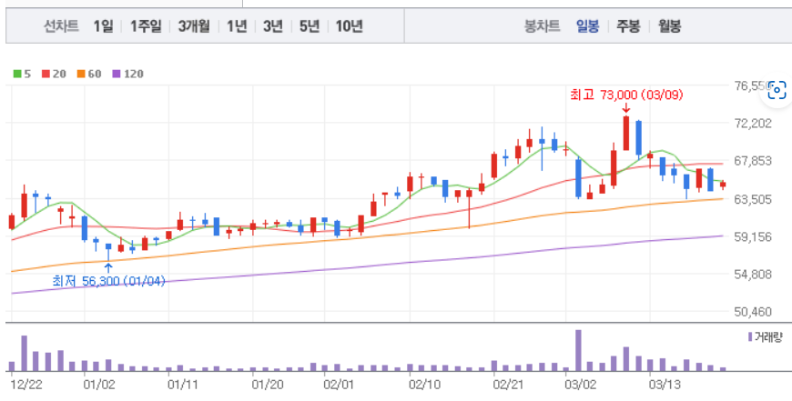The image size is (792, 401).
Task: Select the 1년 line chart period
Action: pos(237,26)
